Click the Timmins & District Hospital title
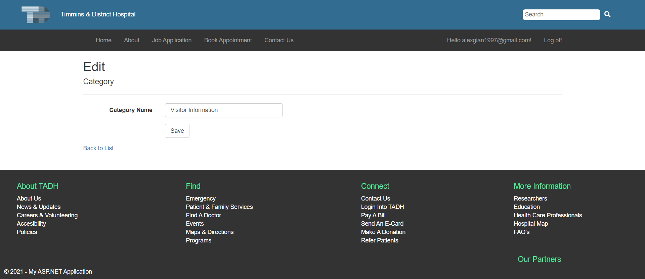Viewport: 645px width, 279px height. (98, 14)
